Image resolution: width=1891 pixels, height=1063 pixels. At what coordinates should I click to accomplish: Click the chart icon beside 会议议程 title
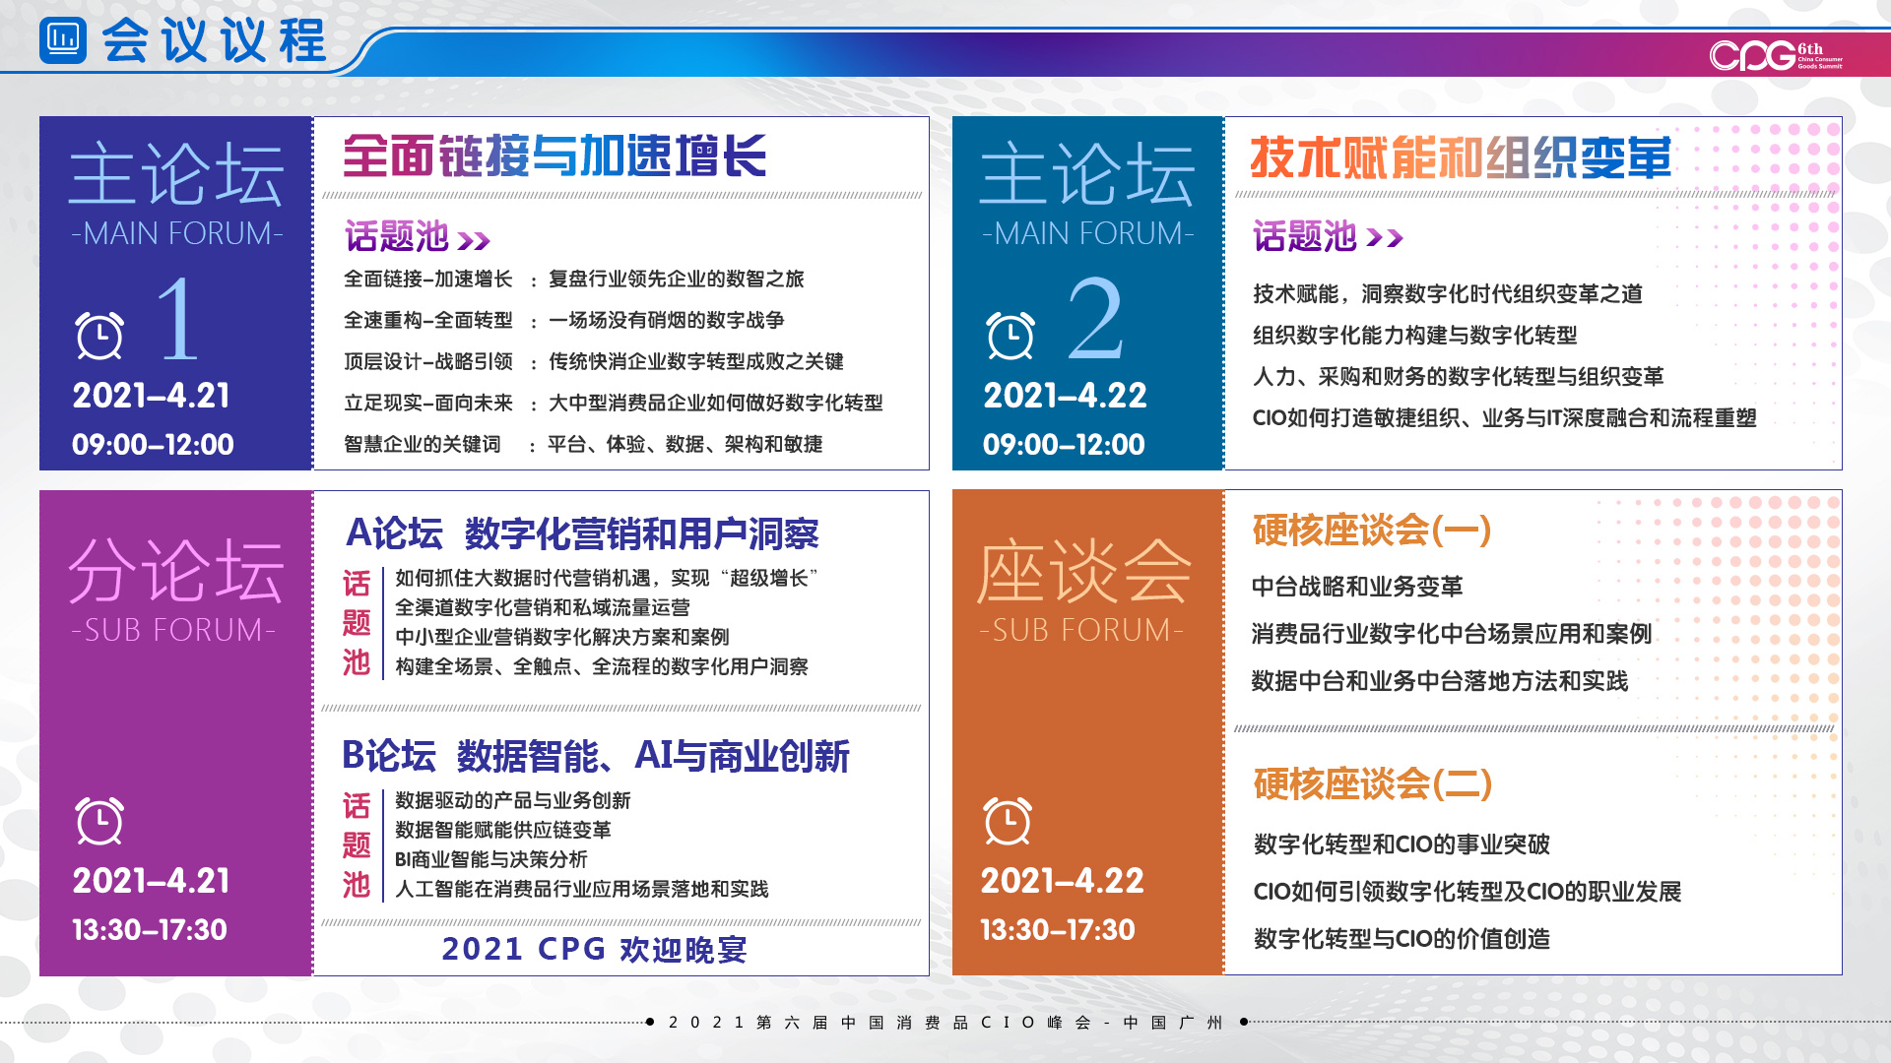coord(63,40)
